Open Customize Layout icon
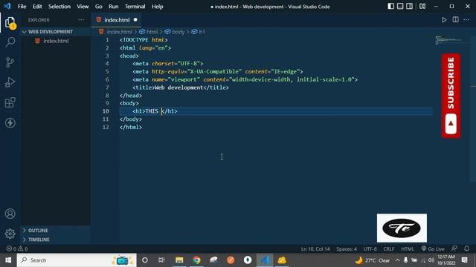 pyautogui.click(x=422, y=7)
